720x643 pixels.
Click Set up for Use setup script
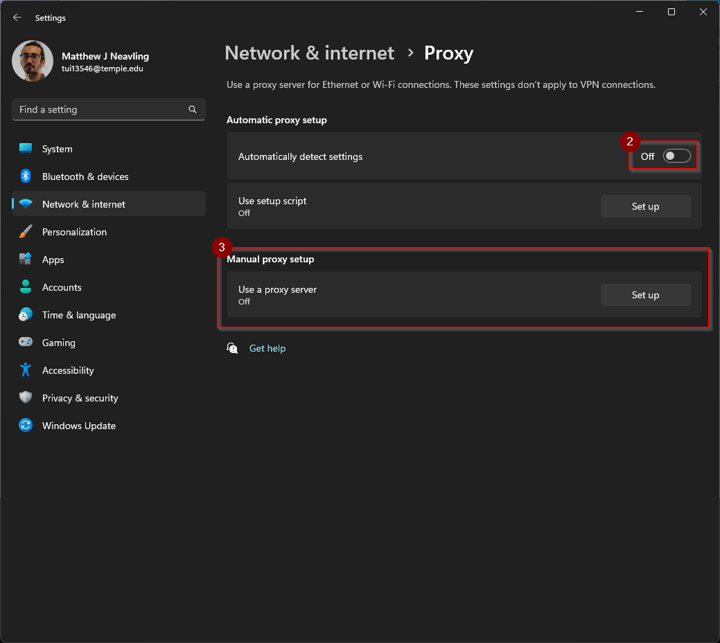(645, 206)
